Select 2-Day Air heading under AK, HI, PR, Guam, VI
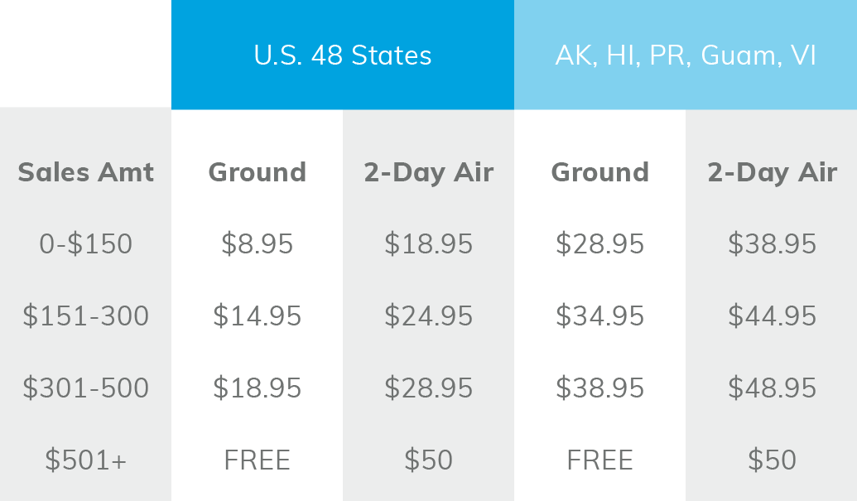Viewport: 857px width, 501px height. (x=772, y=172)
